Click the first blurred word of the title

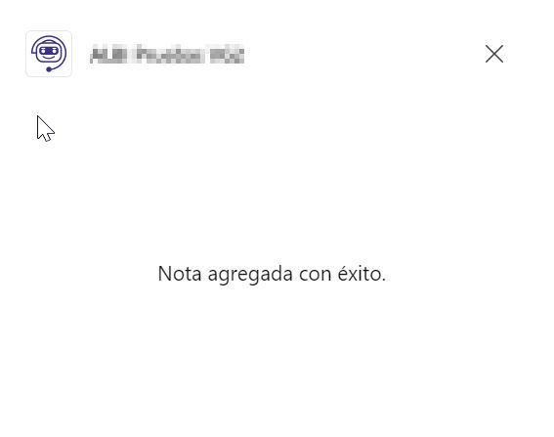[x=108, y=55]
